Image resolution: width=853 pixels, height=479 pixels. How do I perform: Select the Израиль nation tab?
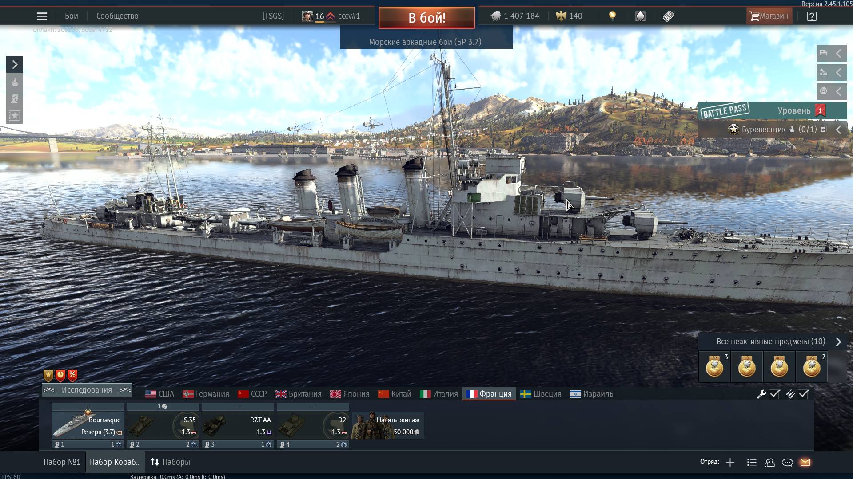click(591, 394)
